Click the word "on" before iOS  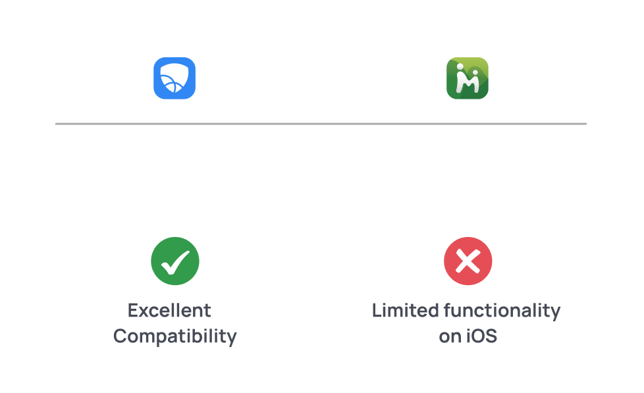449,336
